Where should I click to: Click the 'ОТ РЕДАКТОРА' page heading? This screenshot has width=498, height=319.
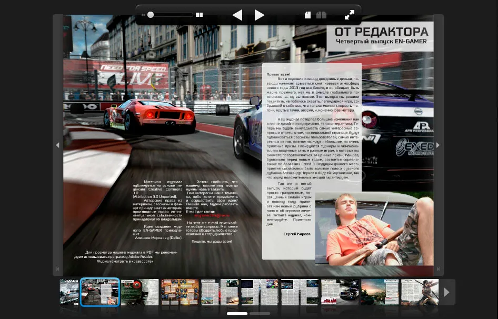click(x=381, y=32)
